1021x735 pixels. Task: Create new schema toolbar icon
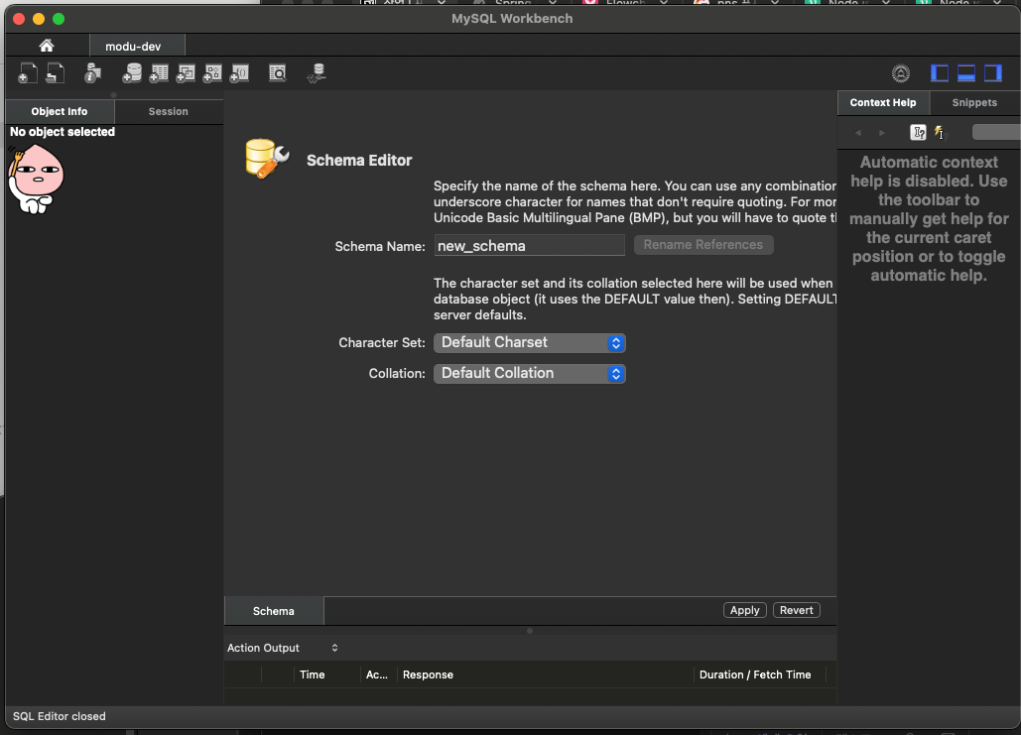point(132,73)
